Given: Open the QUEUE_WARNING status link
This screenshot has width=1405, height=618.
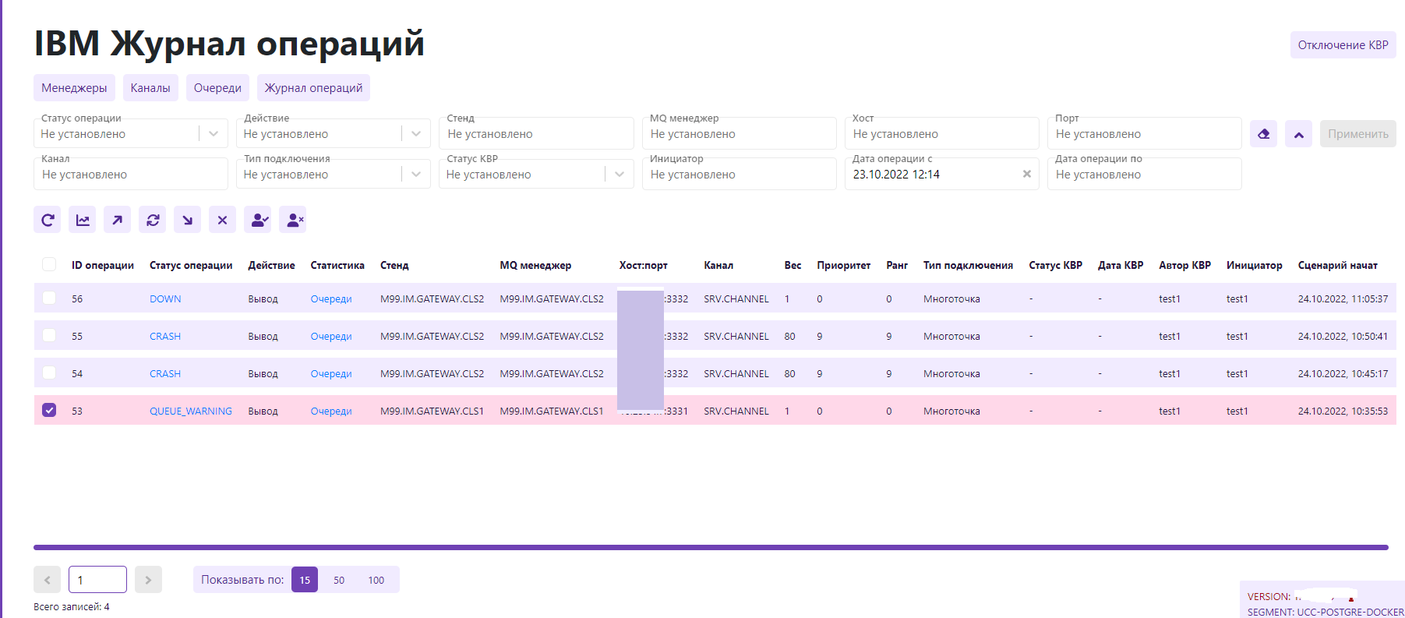Looking at the screenshot, I should click(190, 411).
